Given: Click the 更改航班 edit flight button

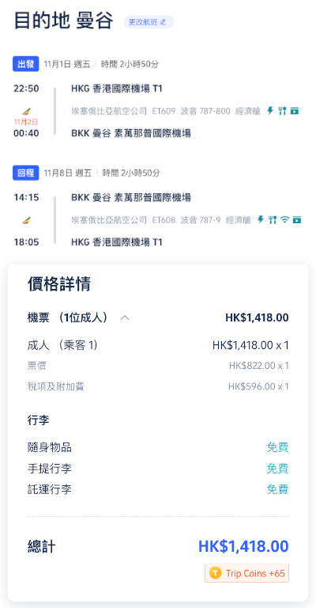Looking at the screenshot, I should tap(149, 22).
